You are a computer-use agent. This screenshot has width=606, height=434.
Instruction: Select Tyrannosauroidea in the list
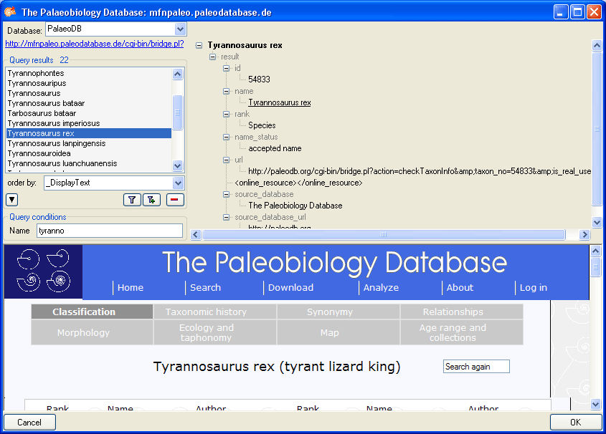[89, 153]
